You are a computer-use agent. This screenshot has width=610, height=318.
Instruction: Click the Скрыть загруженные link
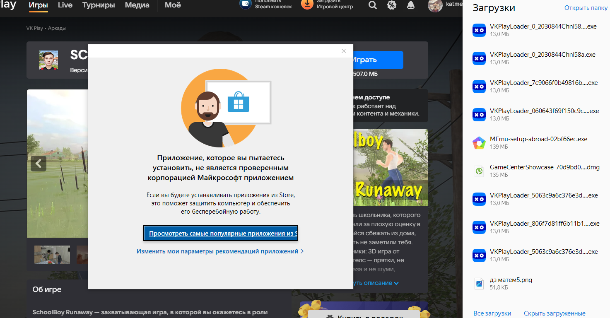[555, 313]
